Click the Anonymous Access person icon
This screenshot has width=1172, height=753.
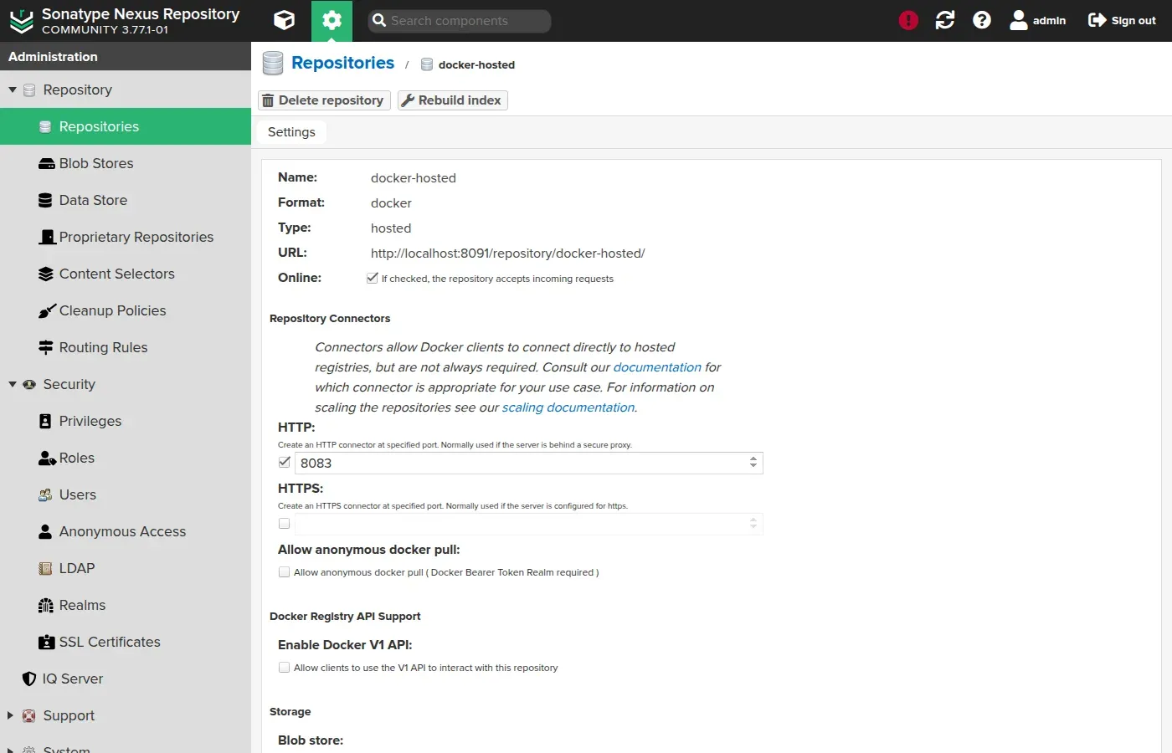45,531
